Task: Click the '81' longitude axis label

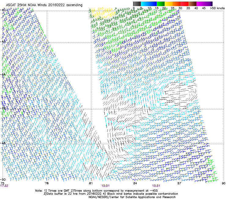Action: tap(91, 183)
